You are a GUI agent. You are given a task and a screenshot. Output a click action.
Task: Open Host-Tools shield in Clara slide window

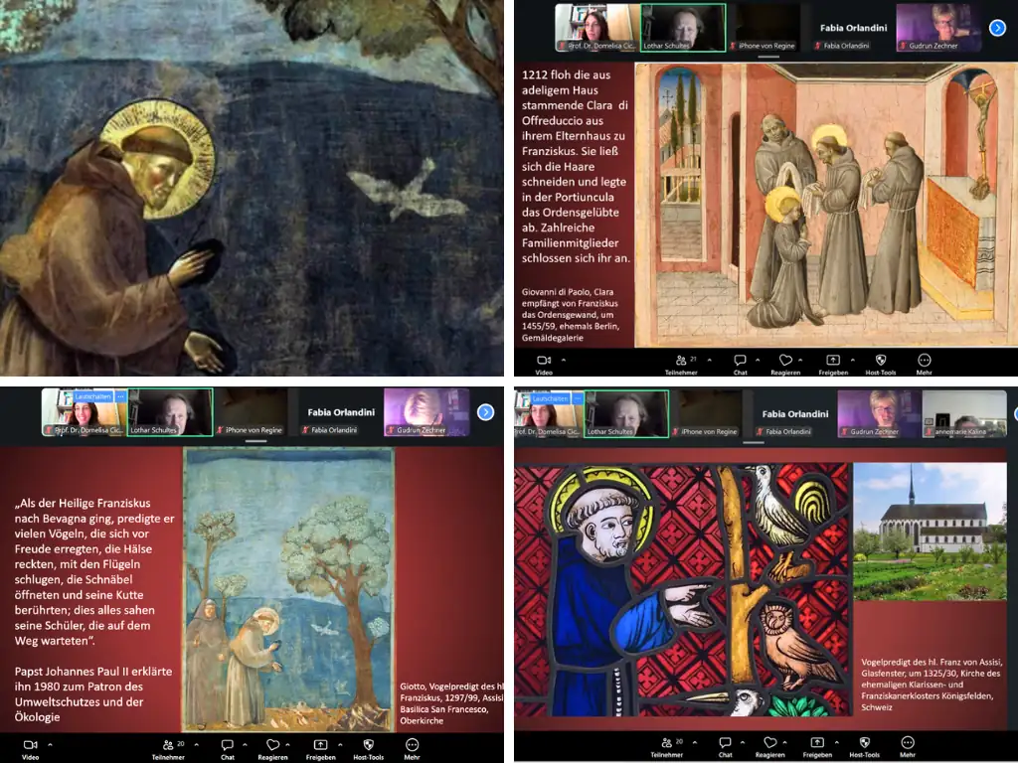click(881, 361)
